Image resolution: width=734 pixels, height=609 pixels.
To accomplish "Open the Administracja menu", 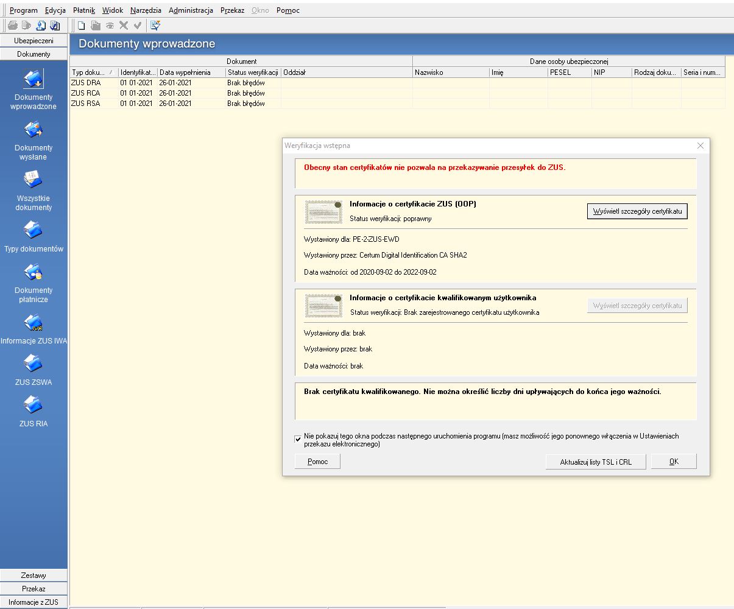I will coord(191,10).
